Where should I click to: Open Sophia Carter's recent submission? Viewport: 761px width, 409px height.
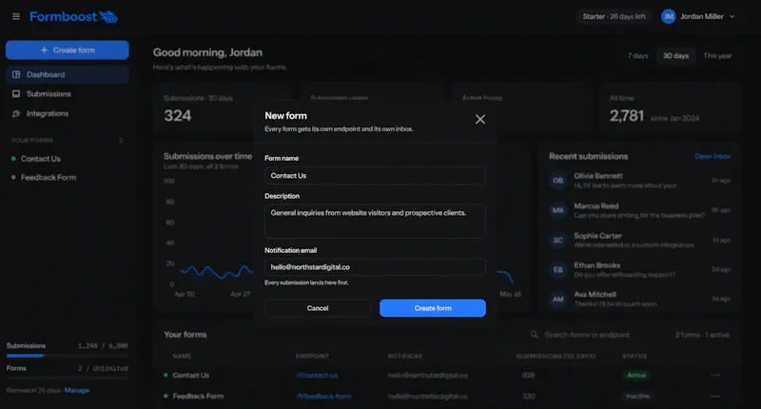639,240
